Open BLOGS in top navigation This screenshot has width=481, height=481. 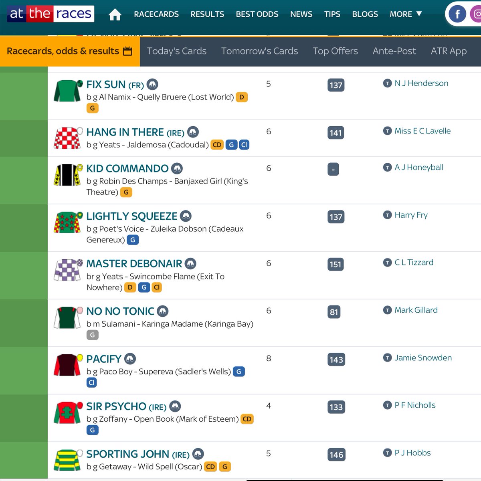pos(365,14)
